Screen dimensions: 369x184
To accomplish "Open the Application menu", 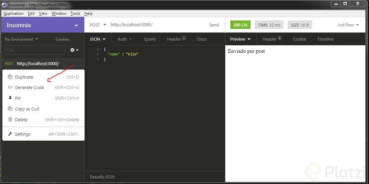I will tap(13, 13).
